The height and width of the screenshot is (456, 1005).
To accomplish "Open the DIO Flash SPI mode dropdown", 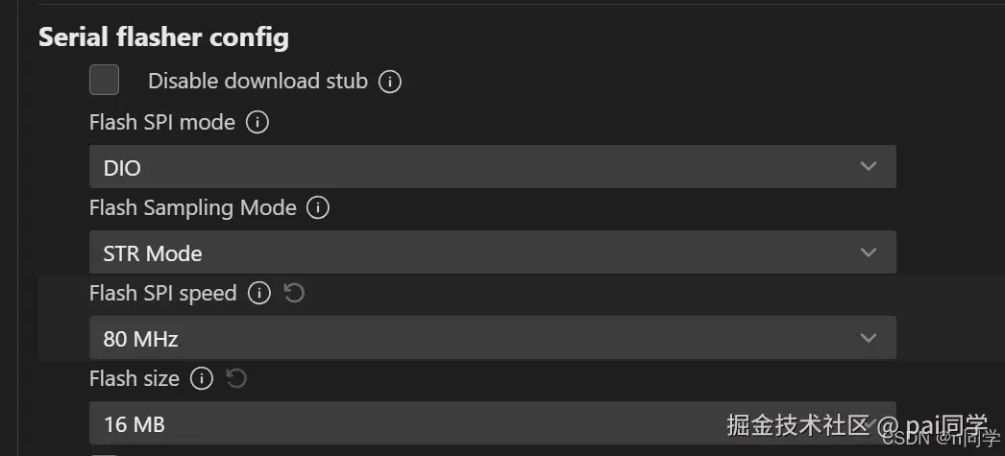I will (492, 168).
